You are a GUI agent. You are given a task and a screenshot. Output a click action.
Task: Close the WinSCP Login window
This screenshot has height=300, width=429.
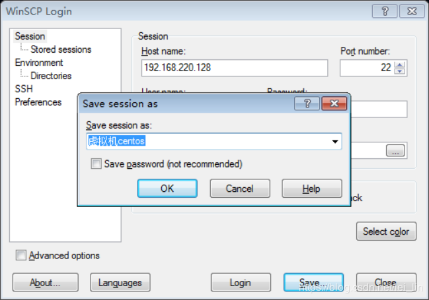point(410,11)
